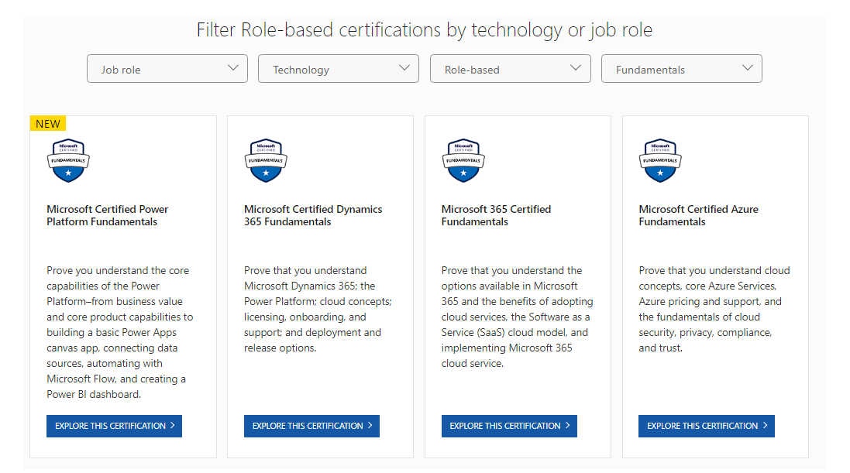Click the title Microsoft 365 Certified Fundamentals

pyautogui.click(x=496, y=215)
